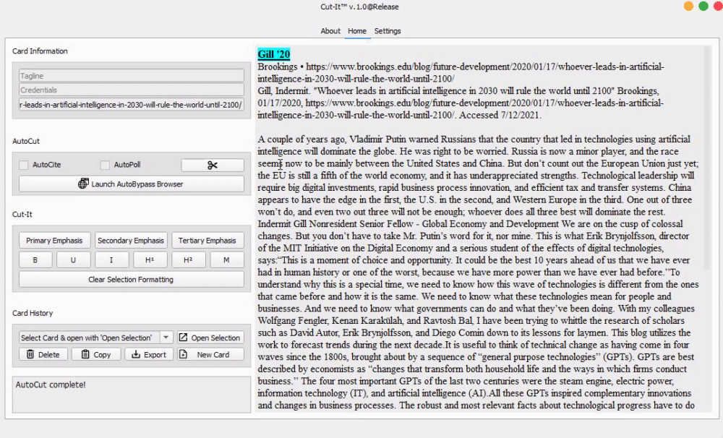Click the scissors cut icon button
The image size is (723, 438).
pos(212,166)
